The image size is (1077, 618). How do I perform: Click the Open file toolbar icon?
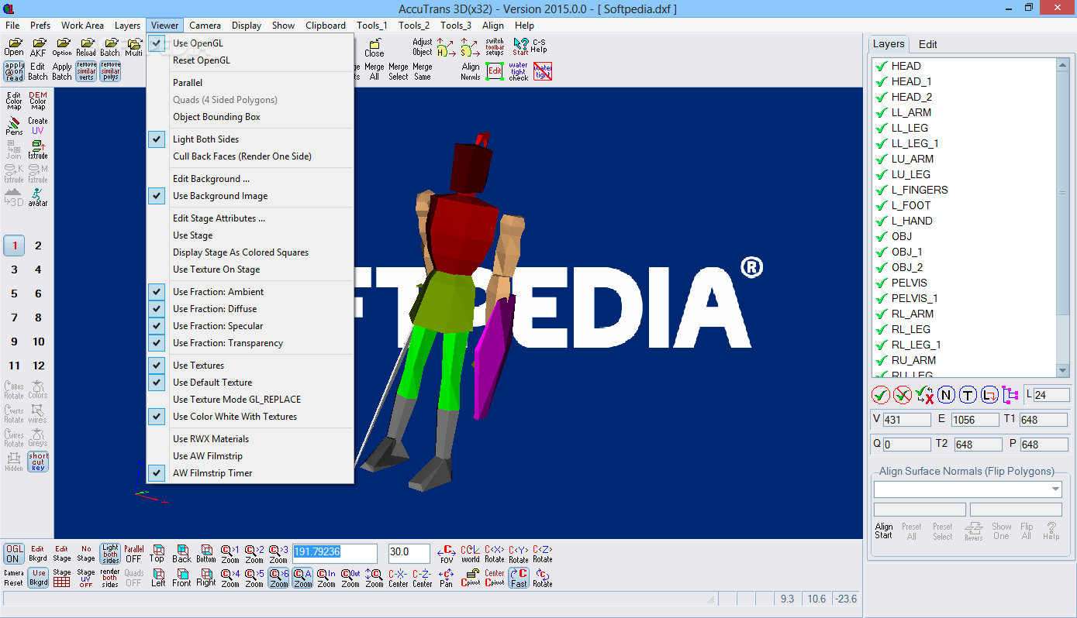coord(14,47)
